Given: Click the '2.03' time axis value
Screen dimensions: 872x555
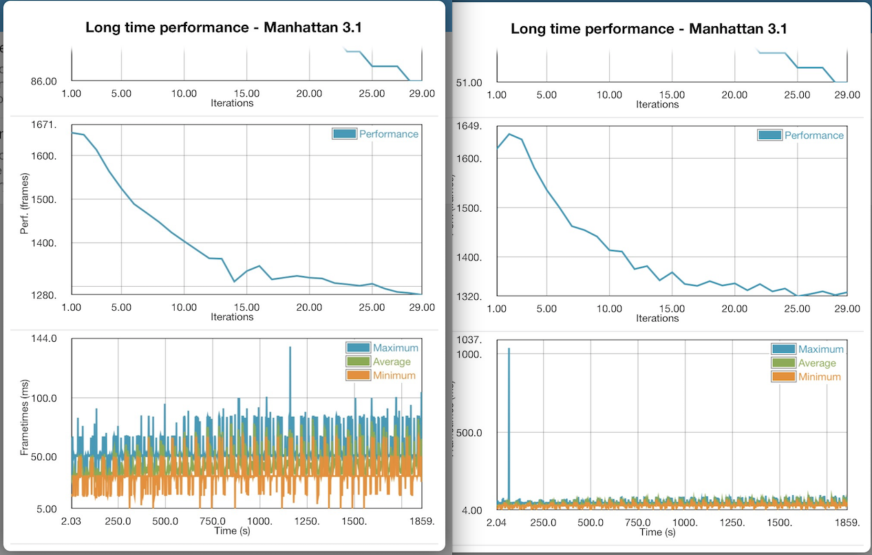Looking at the screenshot, I should point(71,521).
